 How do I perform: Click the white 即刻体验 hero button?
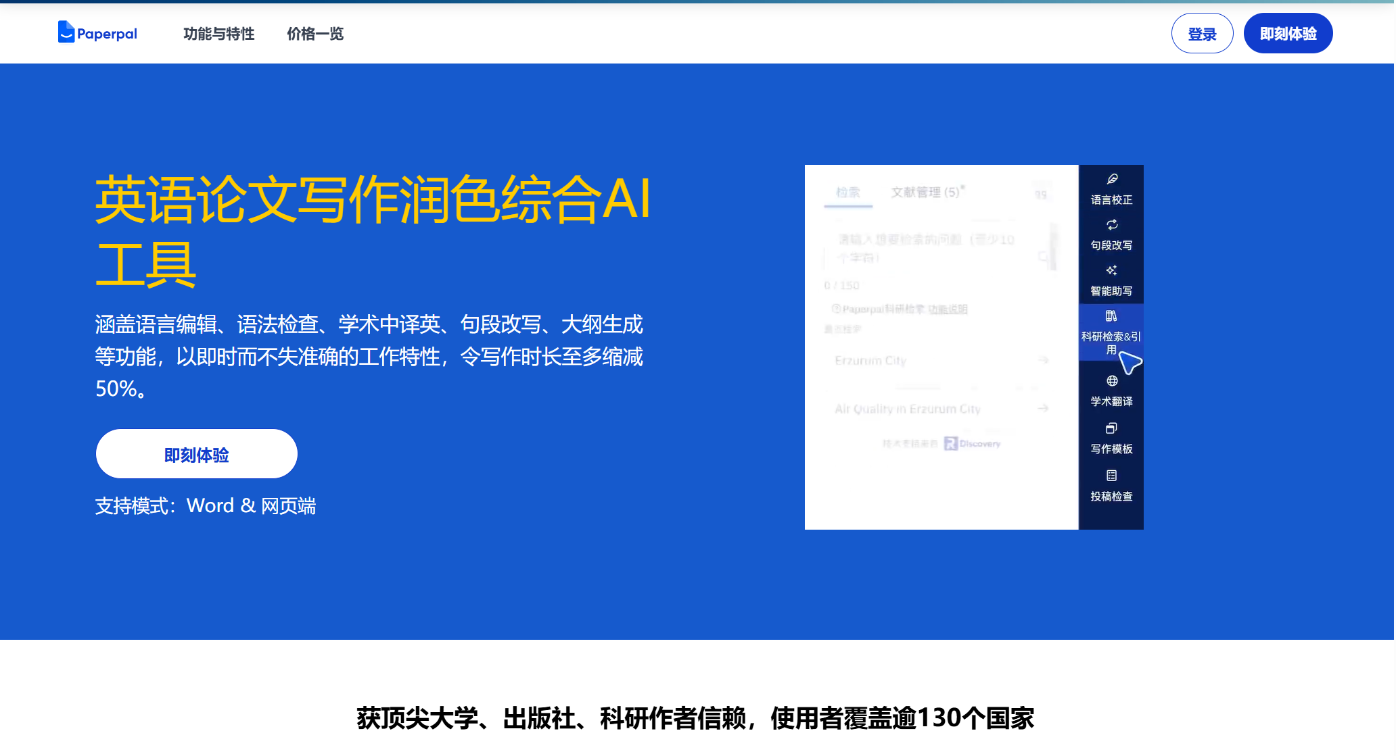coord(197,454)
